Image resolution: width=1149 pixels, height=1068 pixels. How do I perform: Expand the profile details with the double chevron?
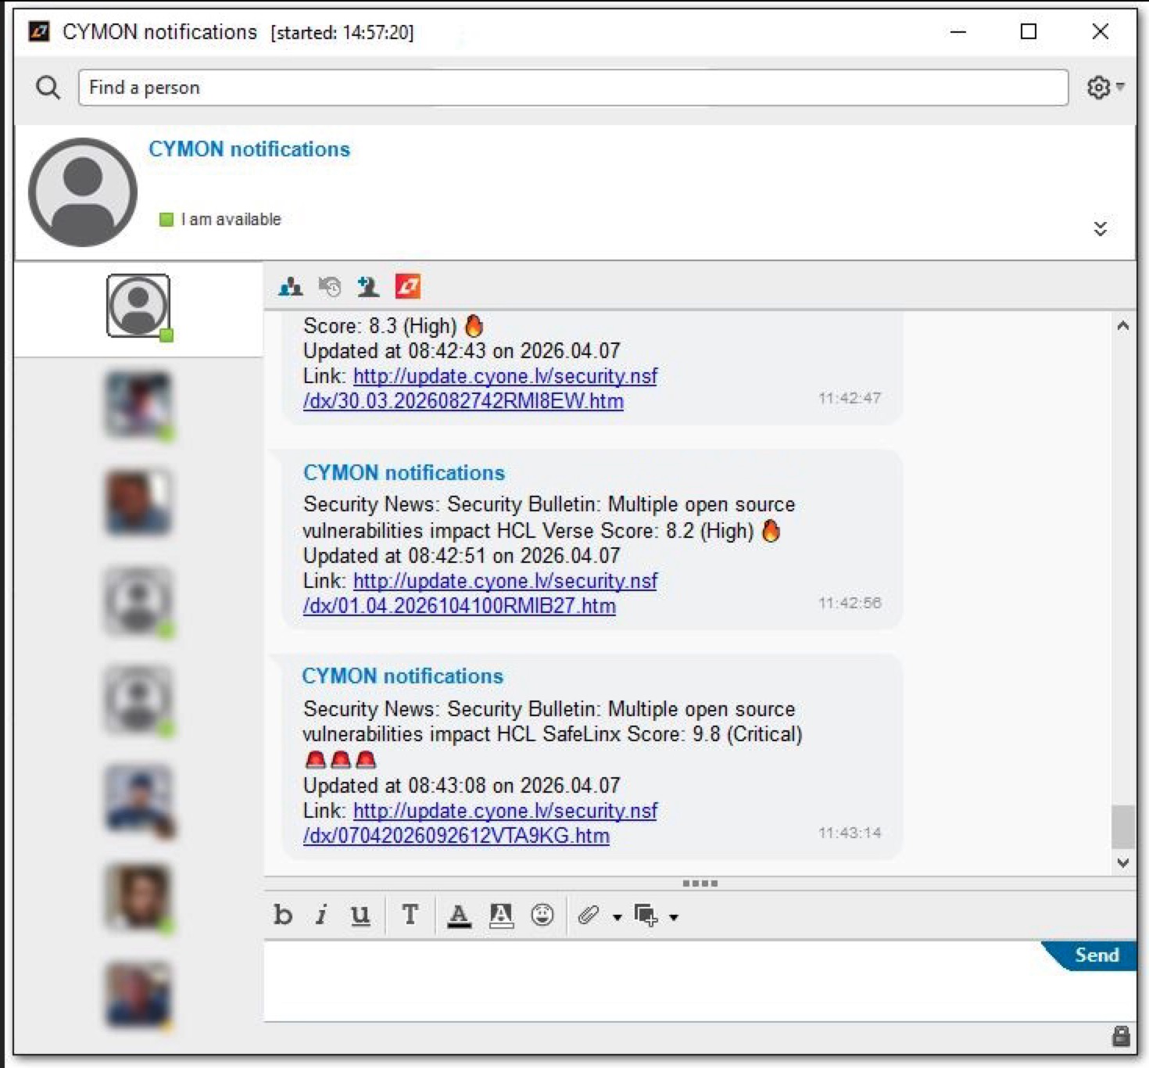coord(1101,228)
